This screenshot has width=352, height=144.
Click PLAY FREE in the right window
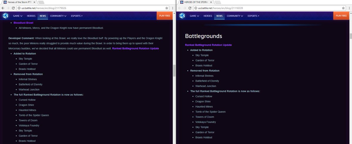(341, 16)
